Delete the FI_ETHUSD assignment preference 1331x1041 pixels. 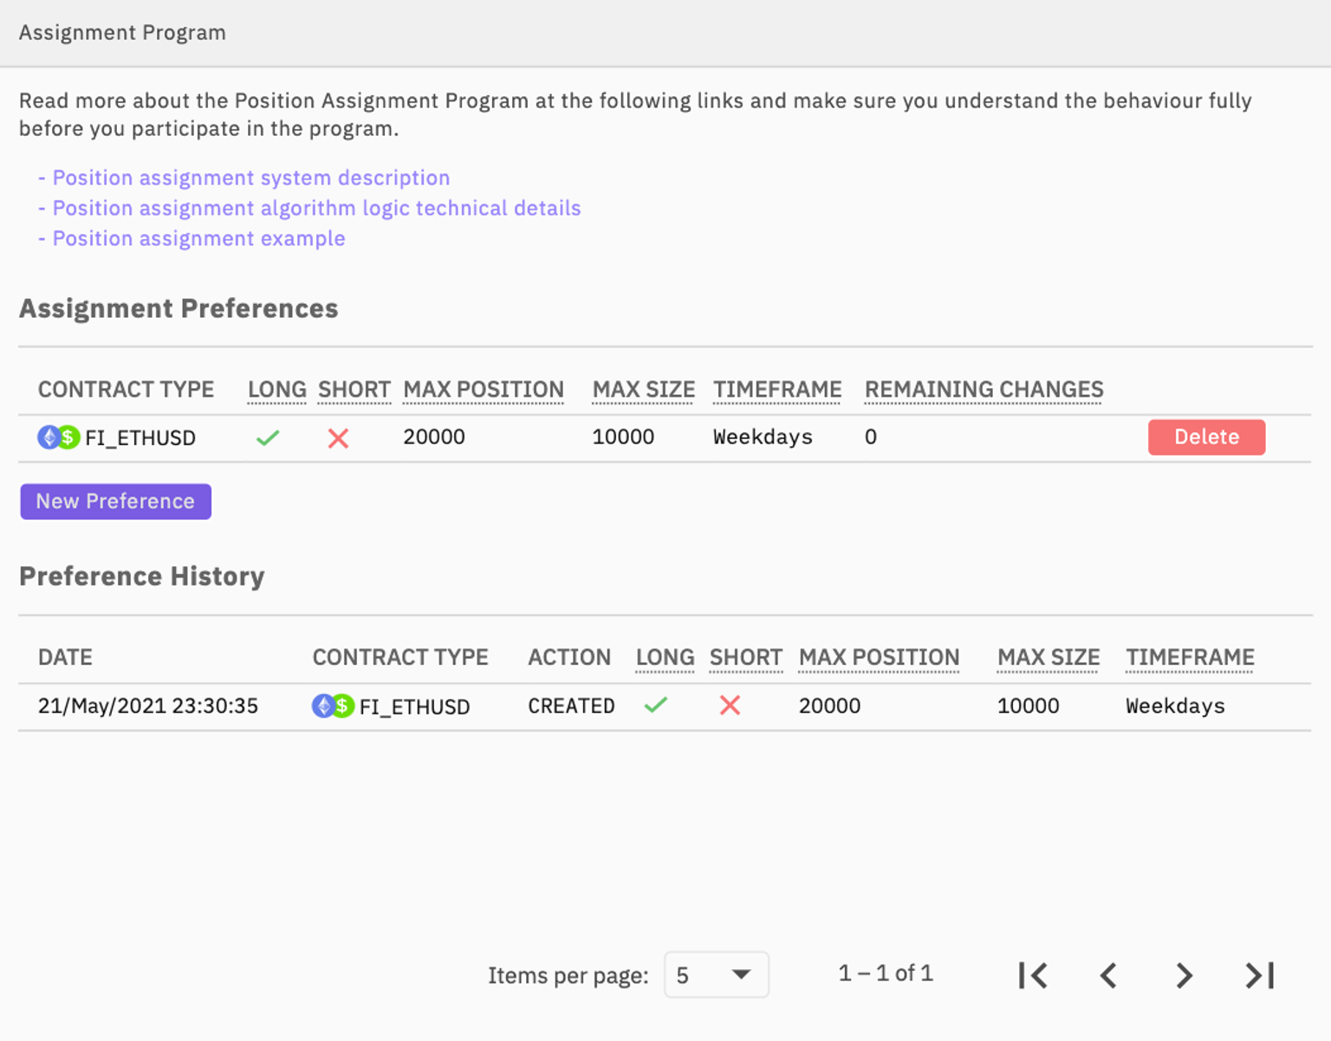pyautogui.click(x=1206, y=437)
